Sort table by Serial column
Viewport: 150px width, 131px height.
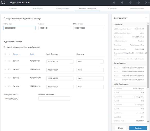pos(32,54)
